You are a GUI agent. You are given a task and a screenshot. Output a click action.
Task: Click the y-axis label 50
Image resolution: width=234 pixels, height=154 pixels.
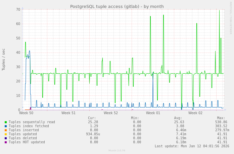pos(18,38)
